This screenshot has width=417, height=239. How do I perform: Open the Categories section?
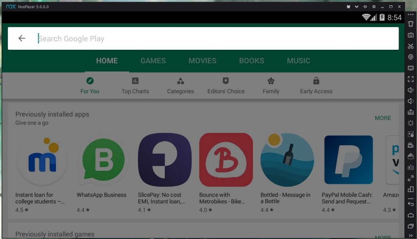coord(180,86)
